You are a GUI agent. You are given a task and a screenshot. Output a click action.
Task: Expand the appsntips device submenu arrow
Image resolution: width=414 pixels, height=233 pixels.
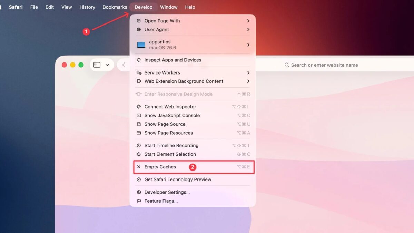pyautogui.click(x=248, y=45)
